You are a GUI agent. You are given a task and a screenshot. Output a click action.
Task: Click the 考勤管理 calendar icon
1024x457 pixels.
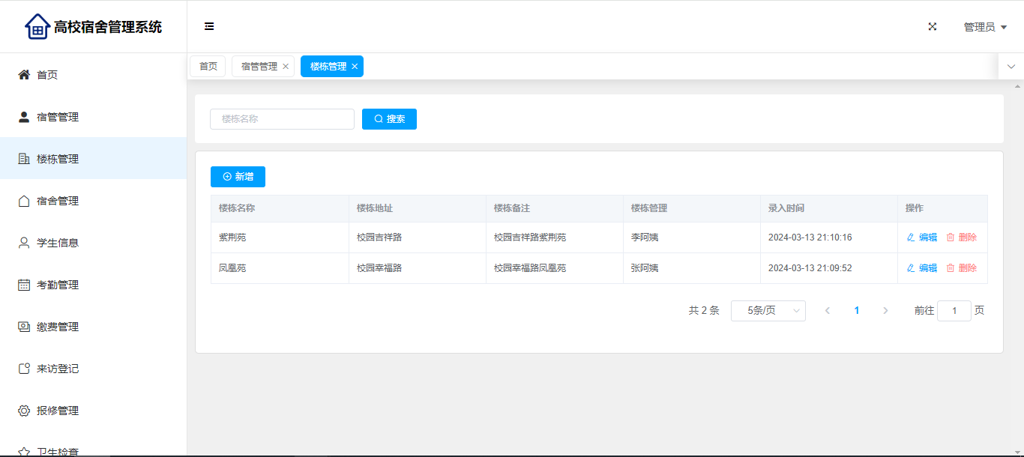point(24,285)
